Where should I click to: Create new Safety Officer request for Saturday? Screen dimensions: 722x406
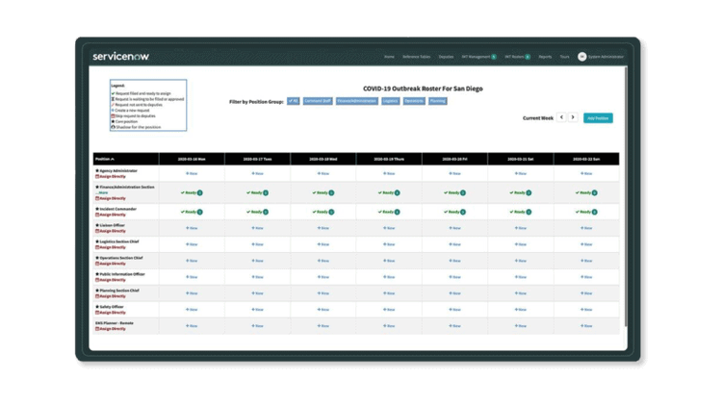coord(520,310)
